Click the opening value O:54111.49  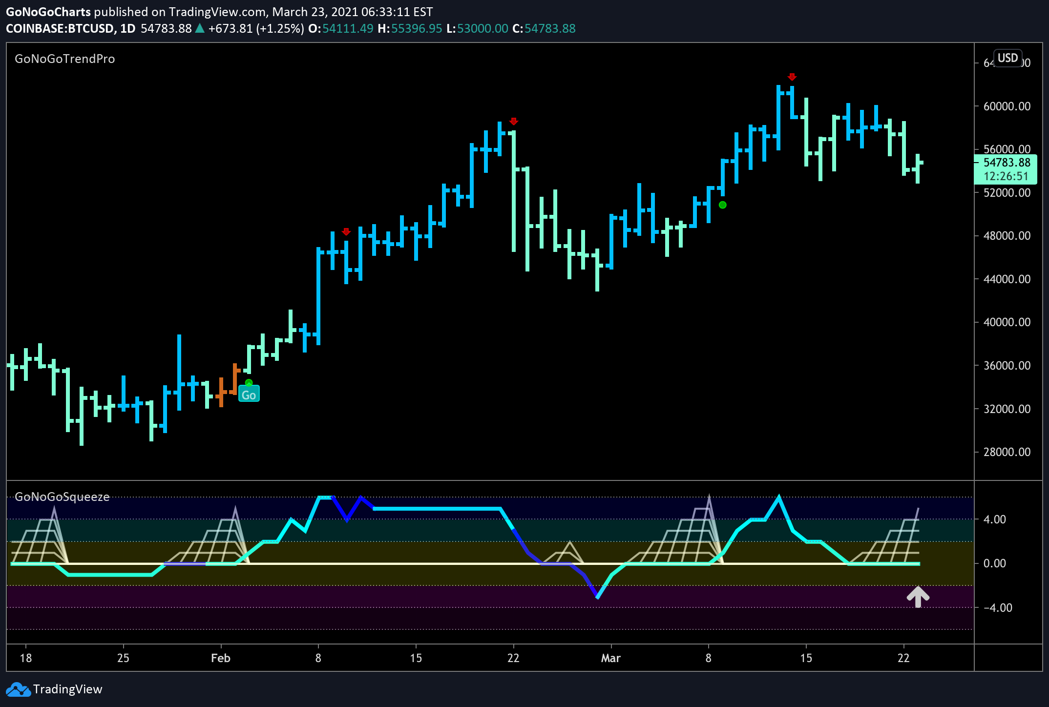click(341, 28)
